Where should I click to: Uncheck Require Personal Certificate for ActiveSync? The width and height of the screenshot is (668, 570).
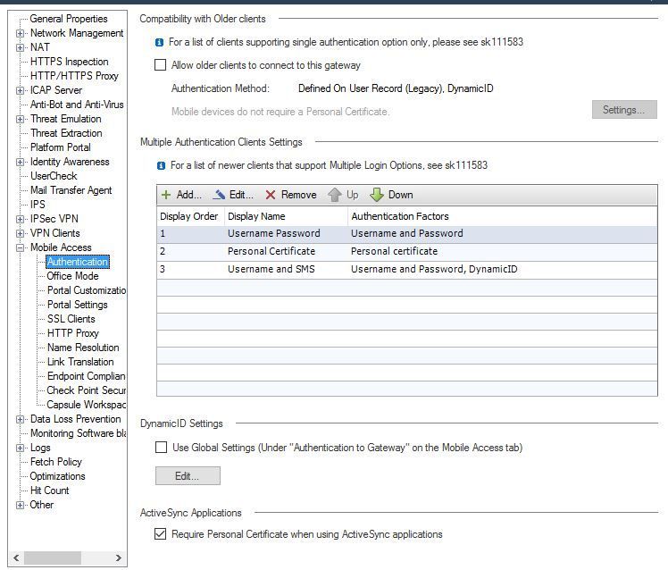point(161,534)
